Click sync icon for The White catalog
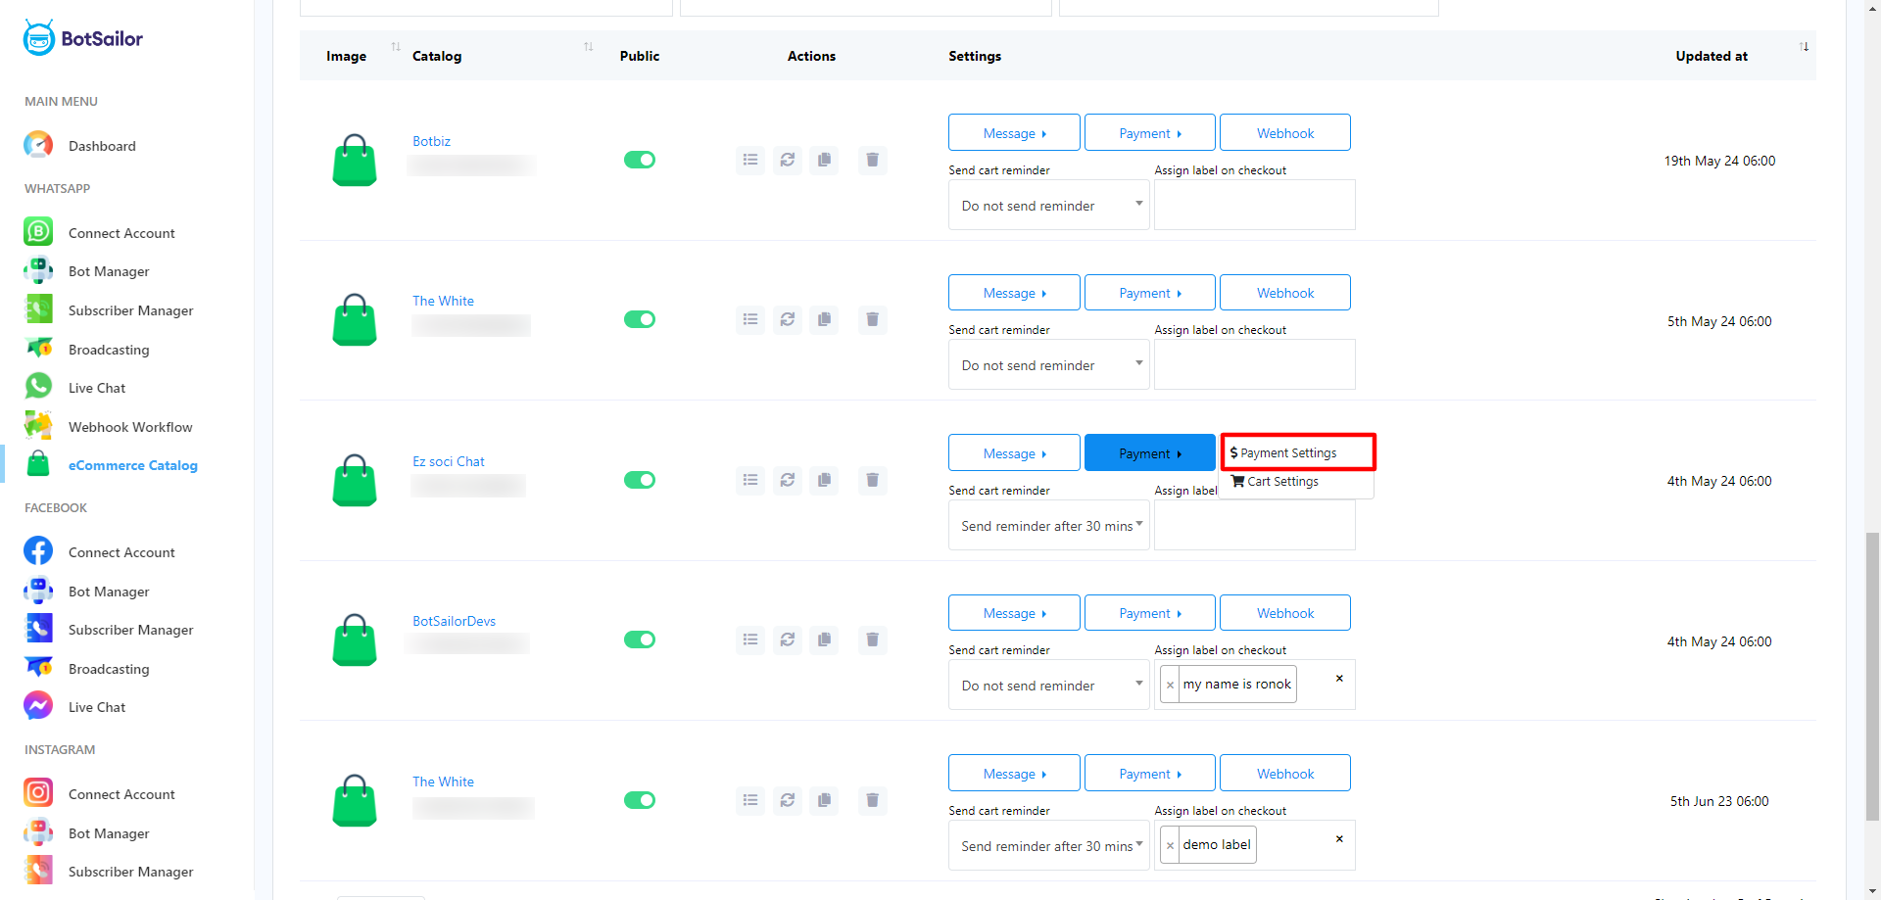 [787, 319]
